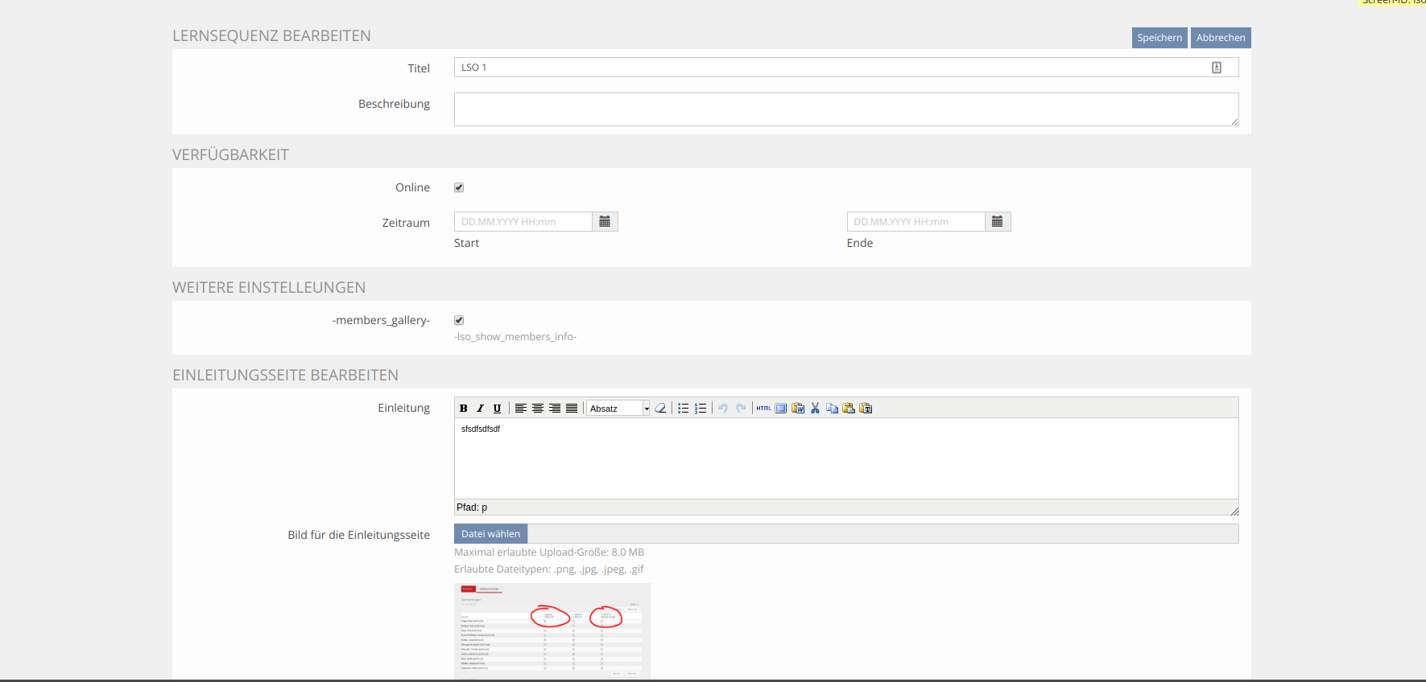Image resolution: width=1426 pixels, height=682 pixels.
Task: Align the Einleitung text left
Action: coord(521,409)
